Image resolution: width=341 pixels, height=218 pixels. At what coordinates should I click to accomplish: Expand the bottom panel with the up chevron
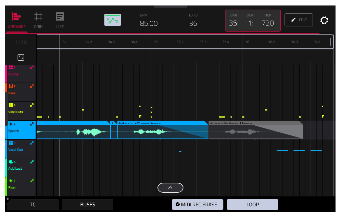tap(170, 188)
